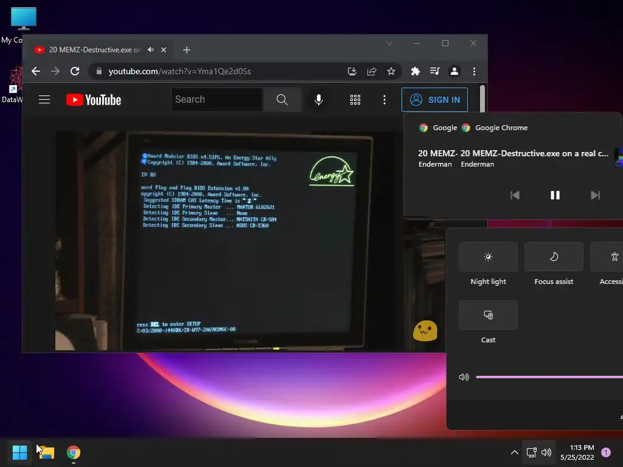Image resolution: width=623 pixels, height=467 pixels.
Task: Open a new Chrome tab
Action: (187, 50)
